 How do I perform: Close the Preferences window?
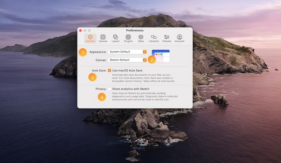(x=80, y=30)
